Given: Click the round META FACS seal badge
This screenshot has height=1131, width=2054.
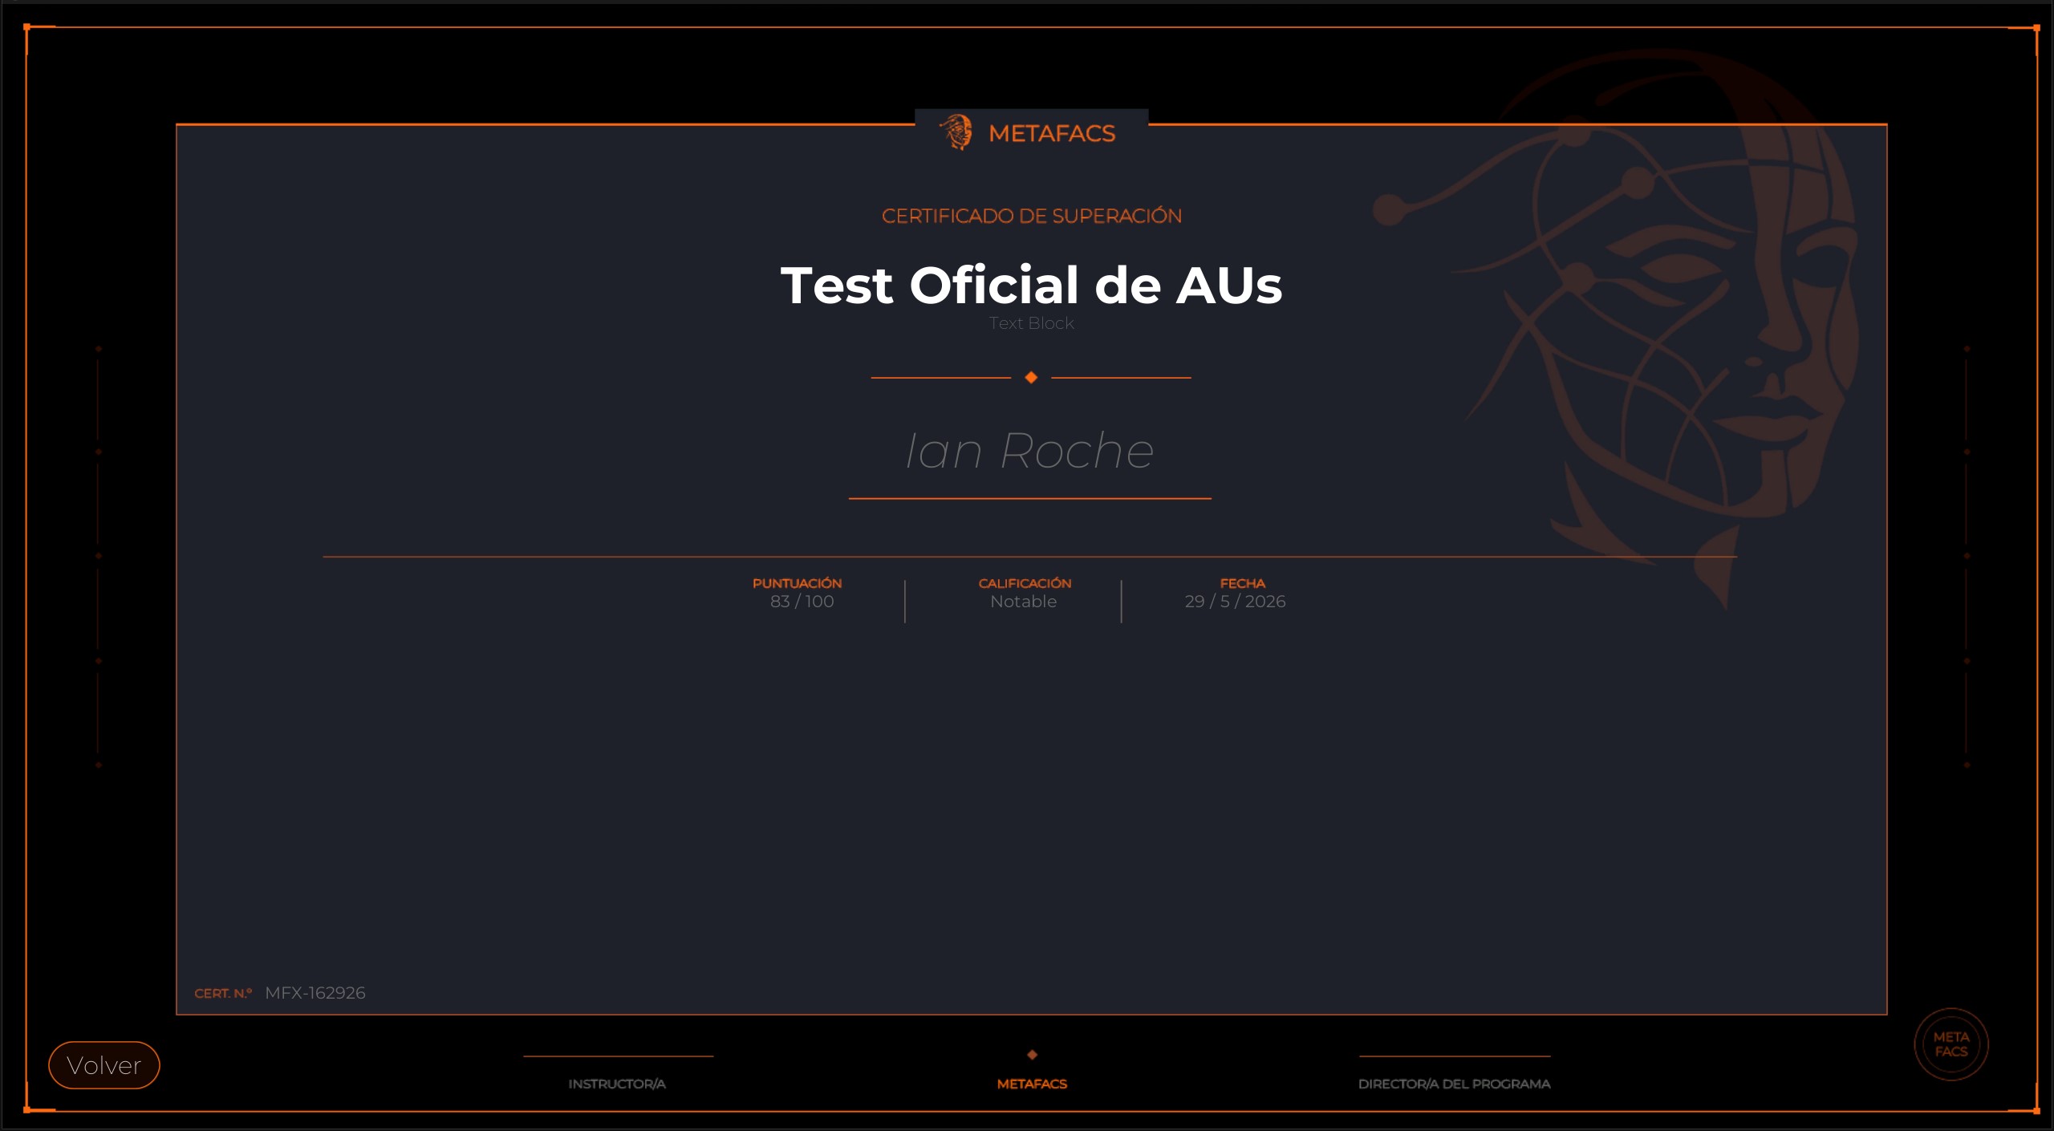Looking at the screenshot, I should [1951, 1044].
